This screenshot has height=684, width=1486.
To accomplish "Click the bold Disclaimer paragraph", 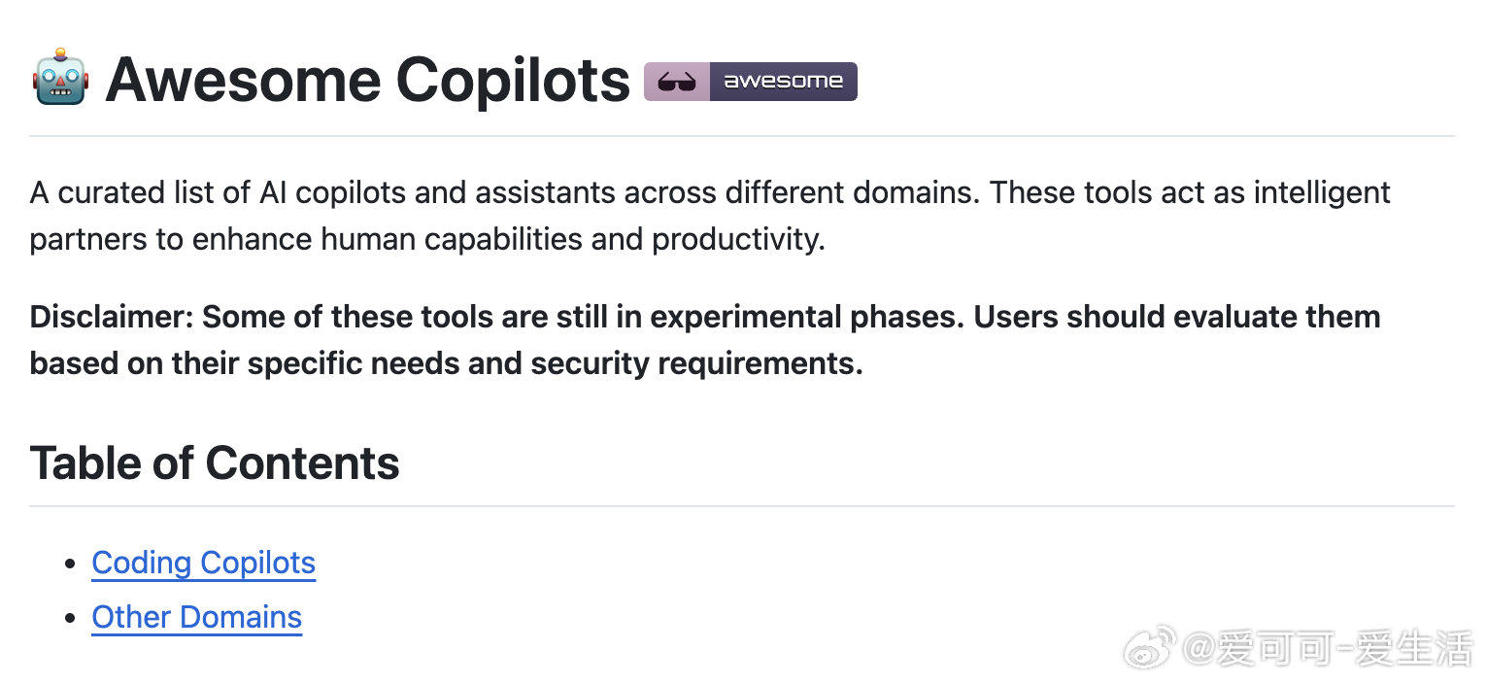I will pyautogui.click(x=705, y=340).
